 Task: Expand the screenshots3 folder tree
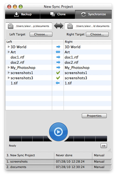9,78
